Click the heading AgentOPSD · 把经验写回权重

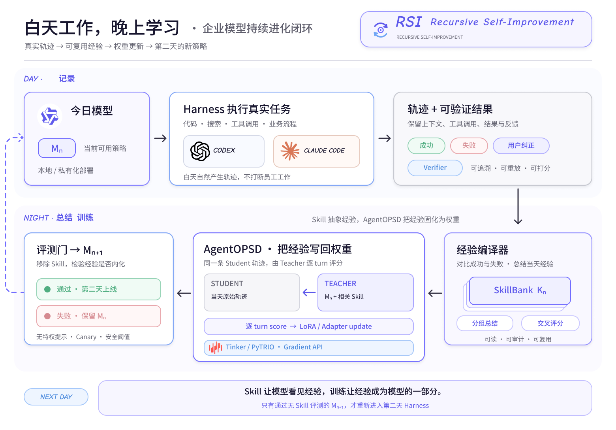(278, 249)
